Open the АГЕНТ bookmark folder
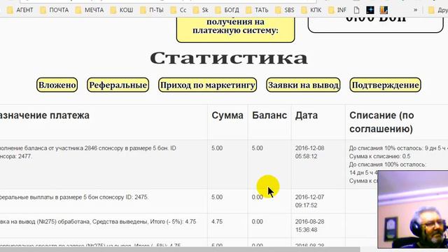The height and width of the screenshot is (252, 448). 20,10
